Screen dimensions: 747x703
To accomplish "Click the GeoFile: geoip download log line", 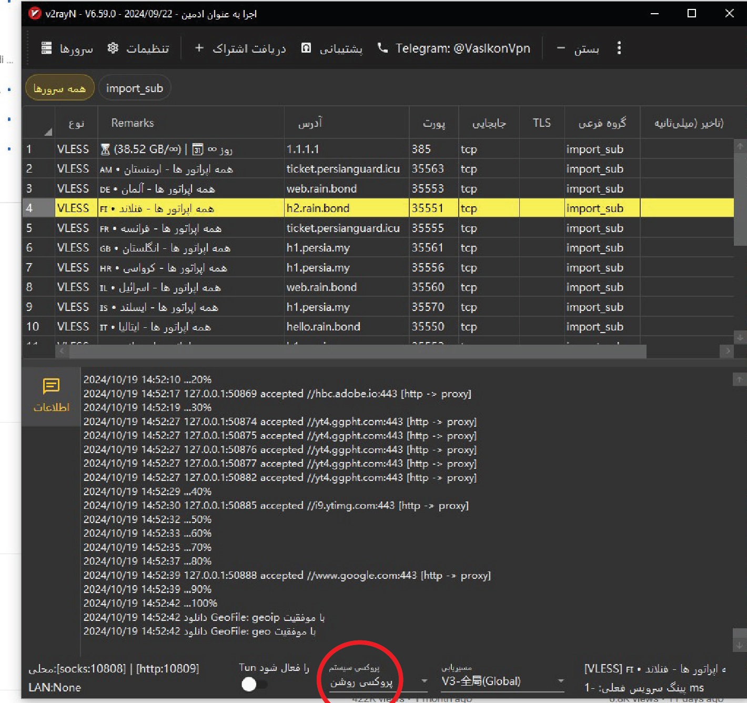I will 204,617.
